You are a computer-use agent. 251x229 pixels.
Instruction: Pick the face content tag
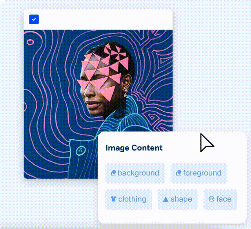pos(220,200)
